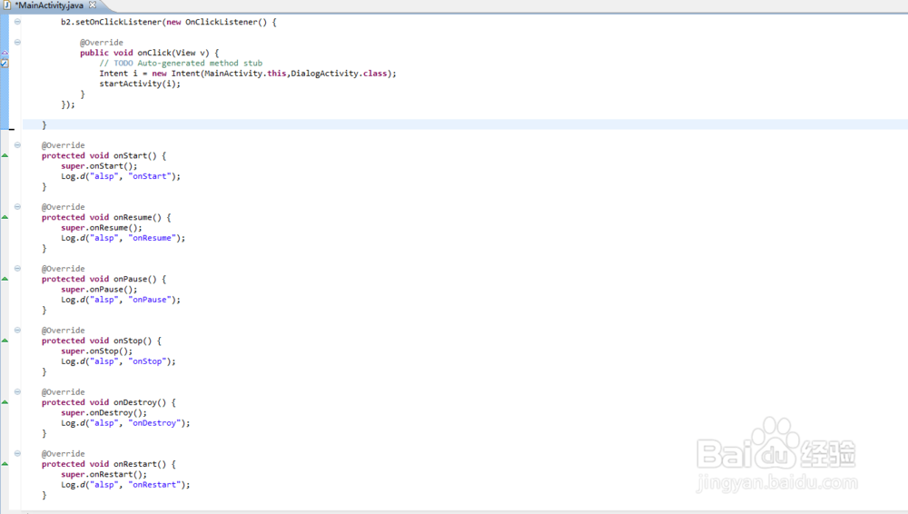Screen dimensions: 908x514
Task: Click the 'startActivity(i);' line
Action: click(140, 84)
